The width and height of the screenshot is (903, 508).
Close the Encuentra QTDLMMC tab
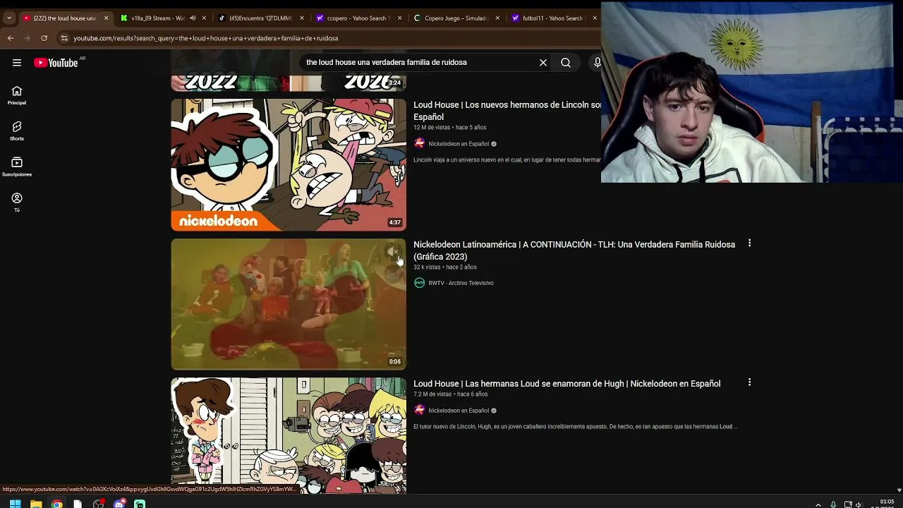(x=302, y=18)
